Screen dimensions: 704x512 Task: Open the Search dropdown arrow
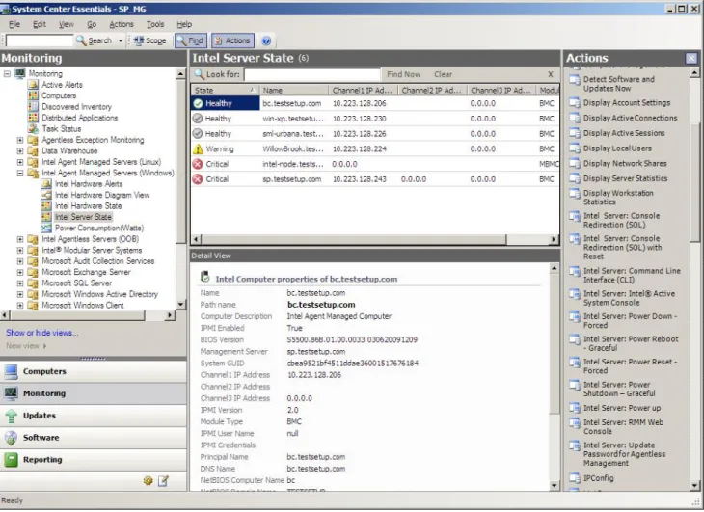point(121,40)
